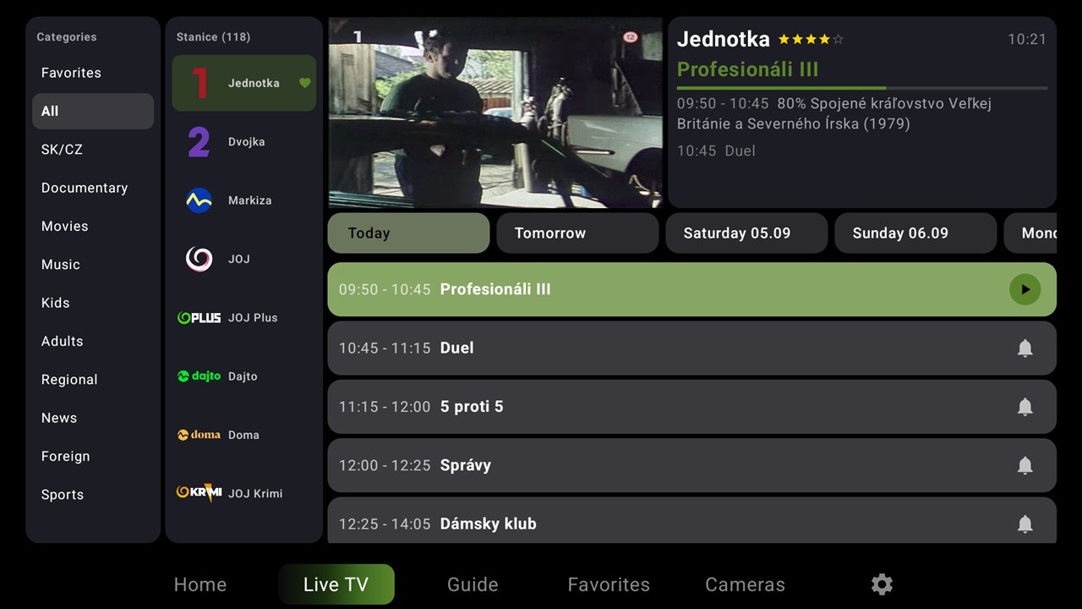
Task: Select the JOJ Plus channel logo
Action: coord(199,318)
